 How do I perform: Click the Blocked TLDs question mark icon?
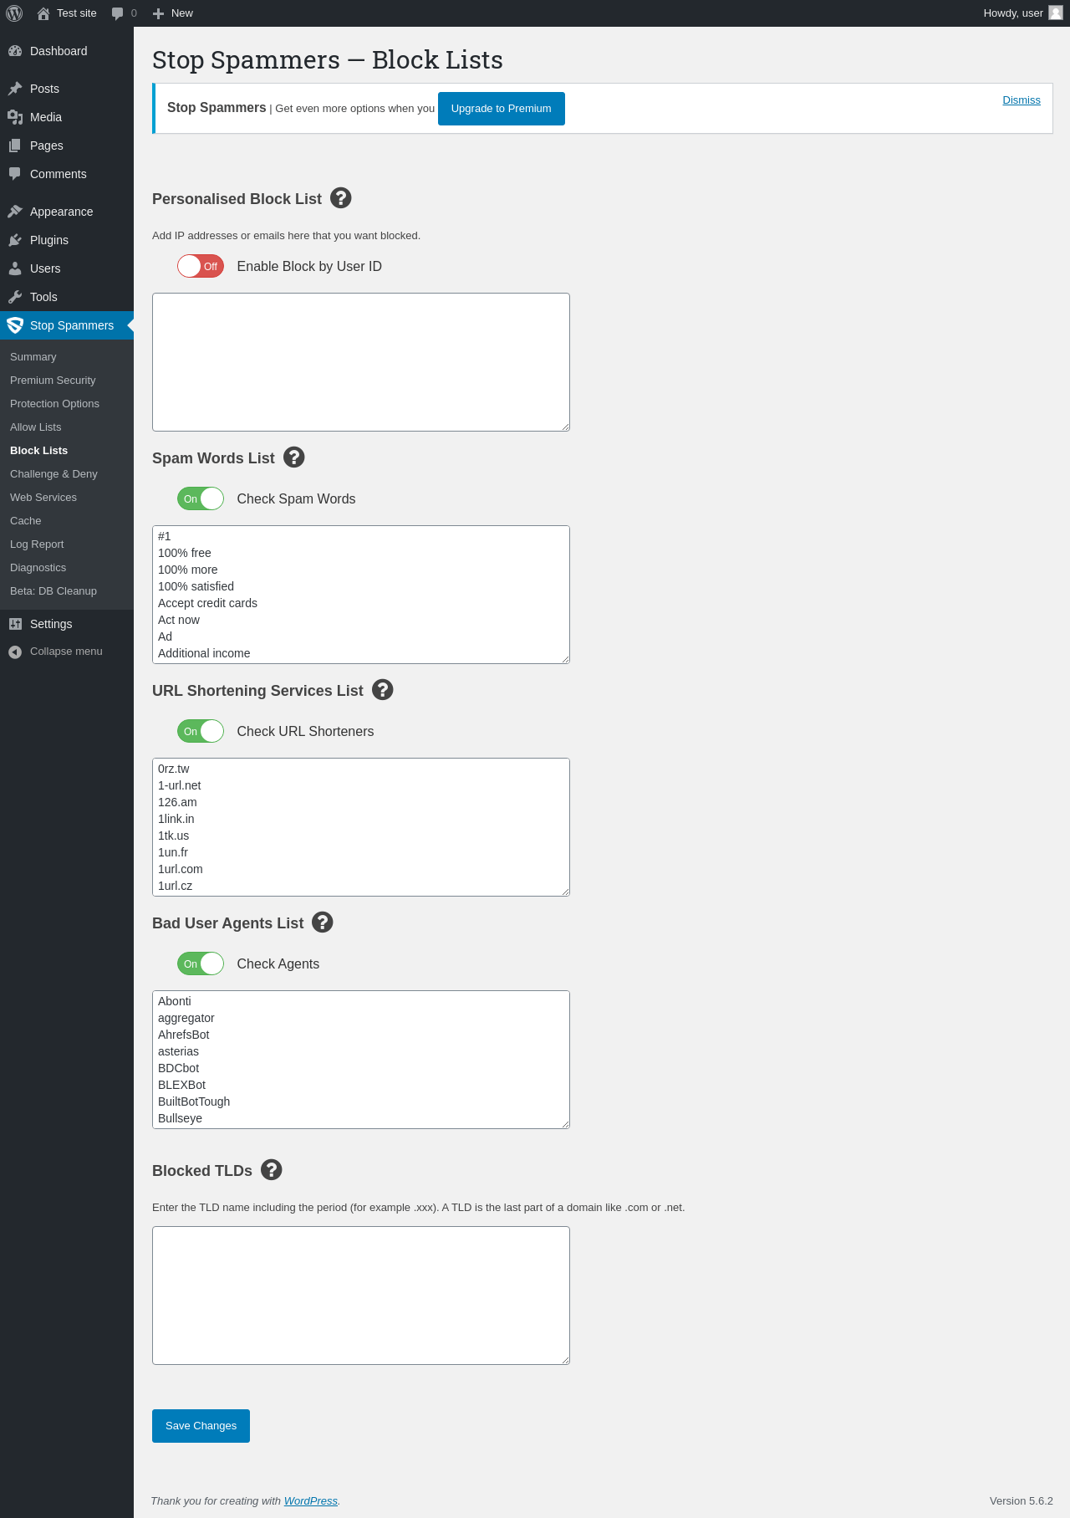[x=271, y=1170]
